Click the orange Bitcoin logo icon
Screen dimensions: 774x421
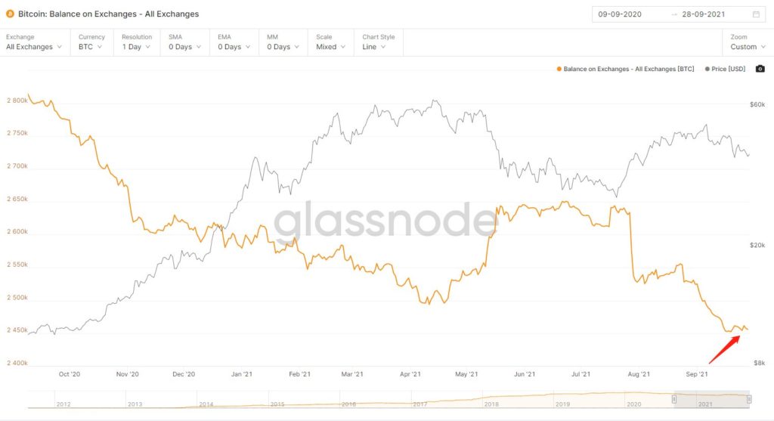coord(10,14)
